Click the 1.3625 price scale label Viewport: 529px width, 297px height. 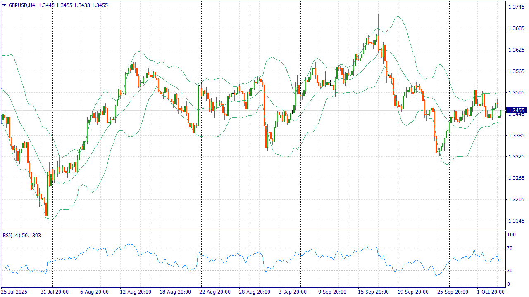click(516, 50)
